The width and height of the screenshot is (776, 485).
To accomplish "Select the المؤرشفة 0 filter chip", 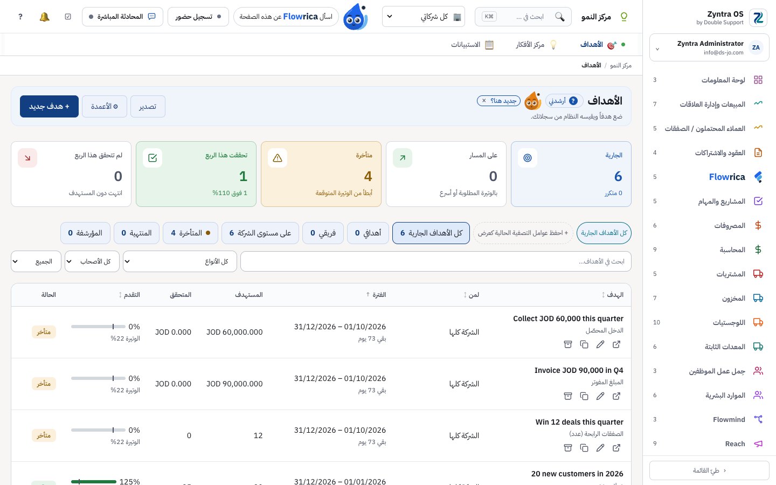I will coord(85,233).
